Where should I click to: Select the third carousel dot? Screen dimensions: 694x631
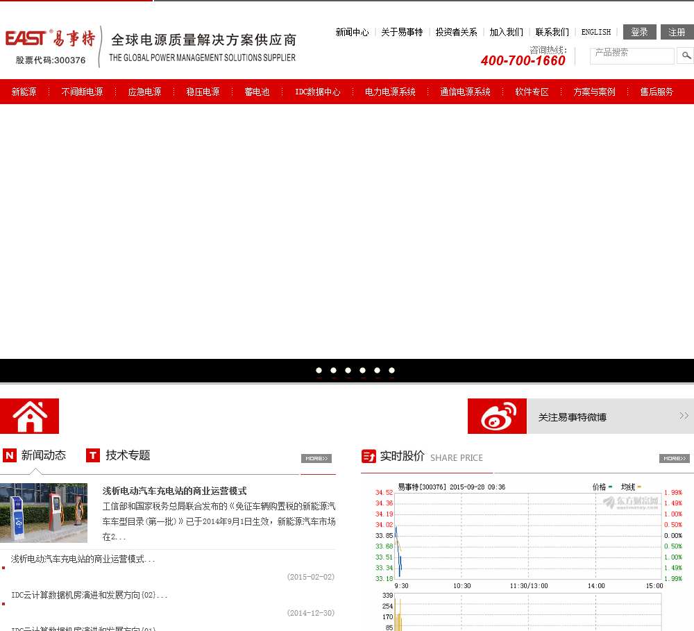tap(348, 370)
